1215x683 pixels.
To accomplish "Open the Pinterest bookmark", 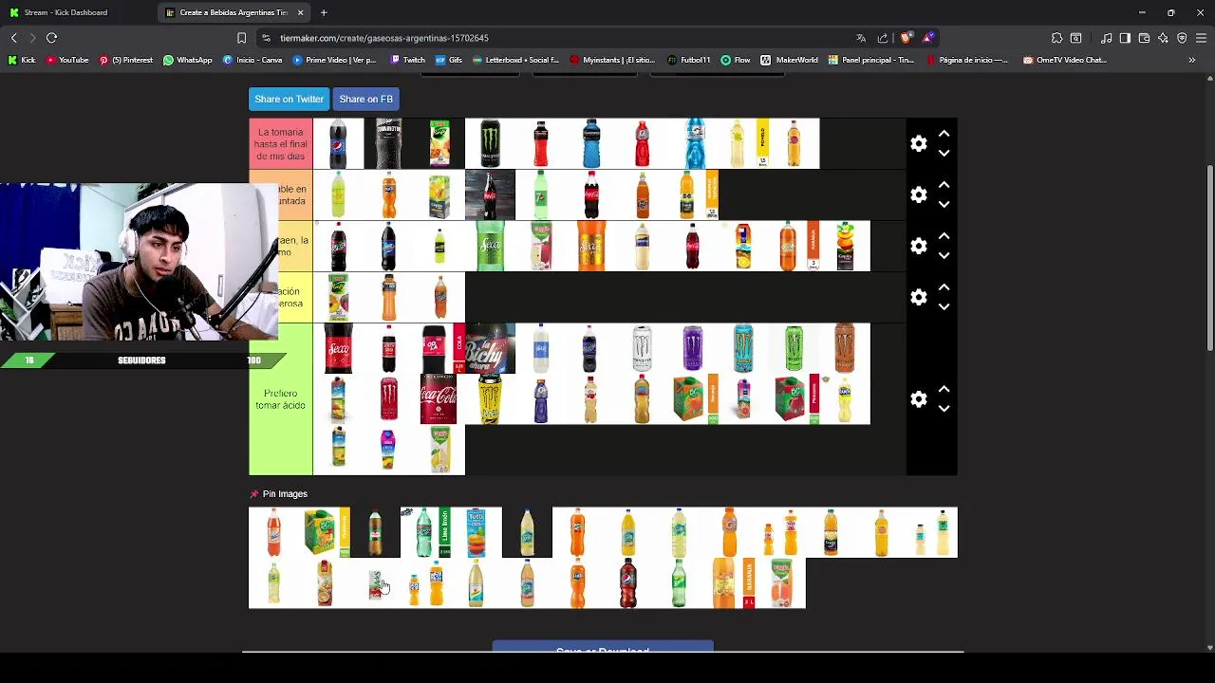I will click(126, 60).
